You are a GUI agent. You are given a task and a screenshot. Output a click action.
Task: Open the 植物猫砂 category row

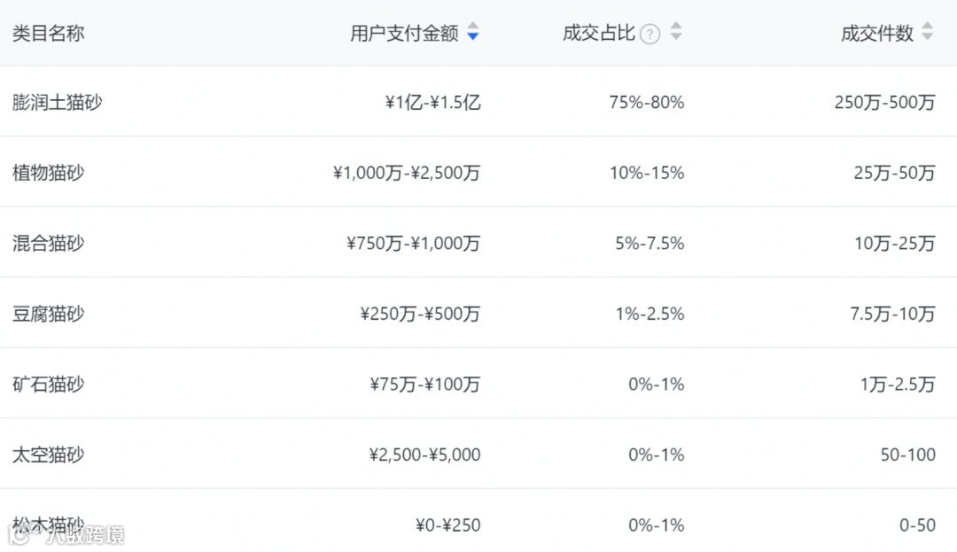[49, 173]
